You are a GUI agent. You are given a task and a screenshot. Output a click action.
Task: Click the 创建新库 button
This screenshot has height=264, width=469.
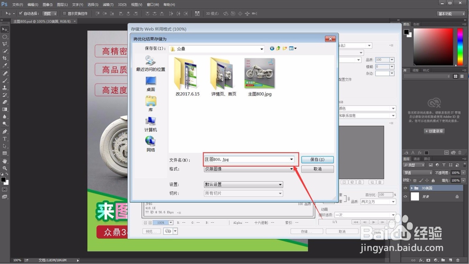(x=434, y=131)
